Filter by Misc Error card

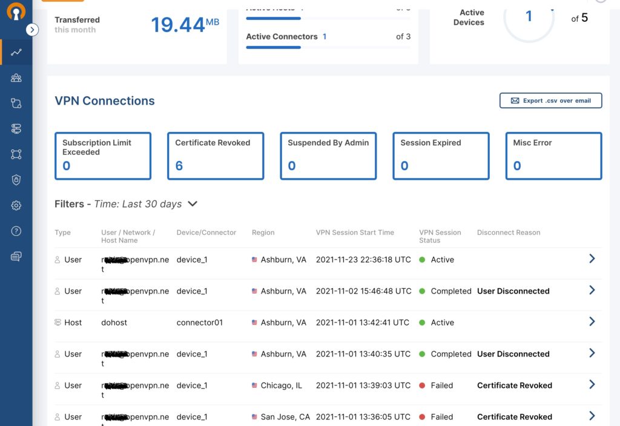pyautogui.click(x=553, y=156)
